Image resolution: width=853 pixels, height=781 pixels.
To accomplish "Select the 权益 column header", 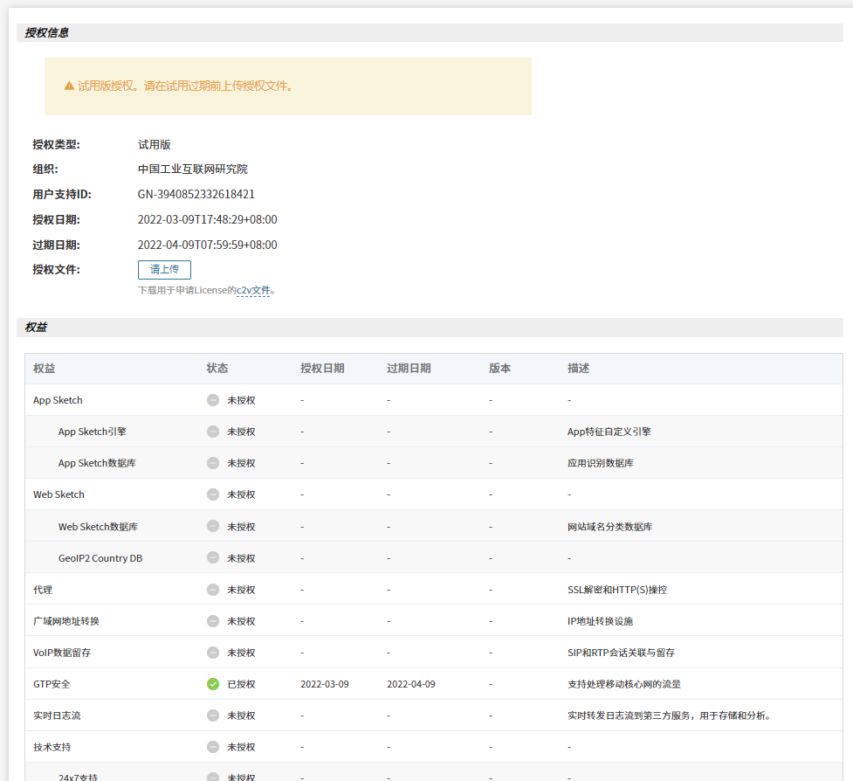I will (x=44, y=369).
